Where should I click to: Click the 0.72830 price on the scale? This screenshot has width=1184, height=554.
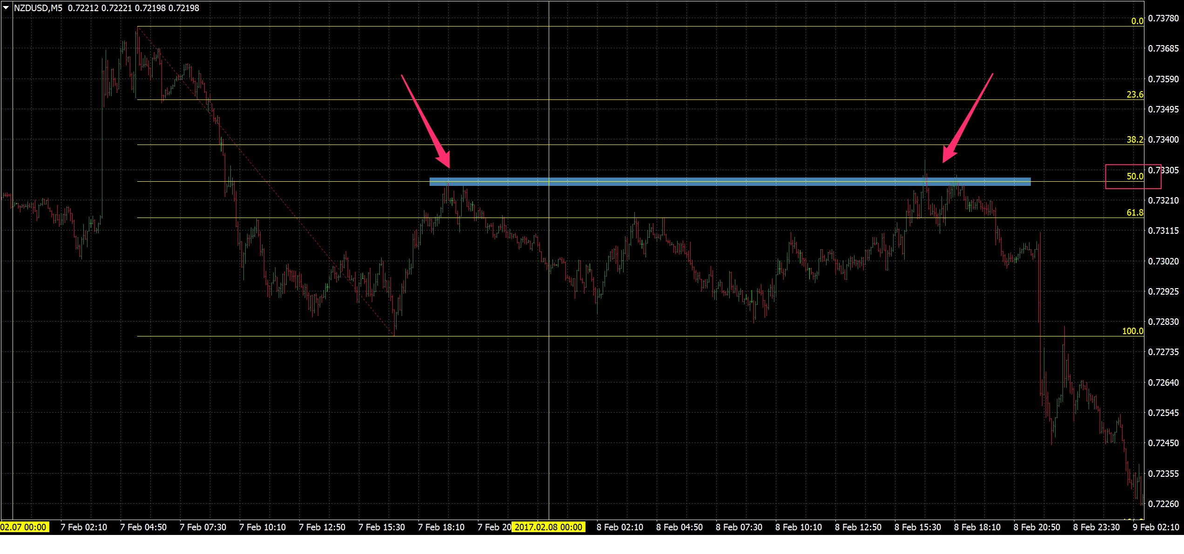click(x=1164, y=322)
